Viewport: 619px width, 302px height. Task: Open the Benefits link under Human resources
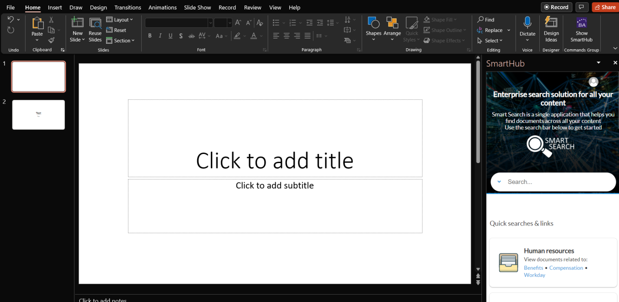pyautogui.click(x=533, y=268)
